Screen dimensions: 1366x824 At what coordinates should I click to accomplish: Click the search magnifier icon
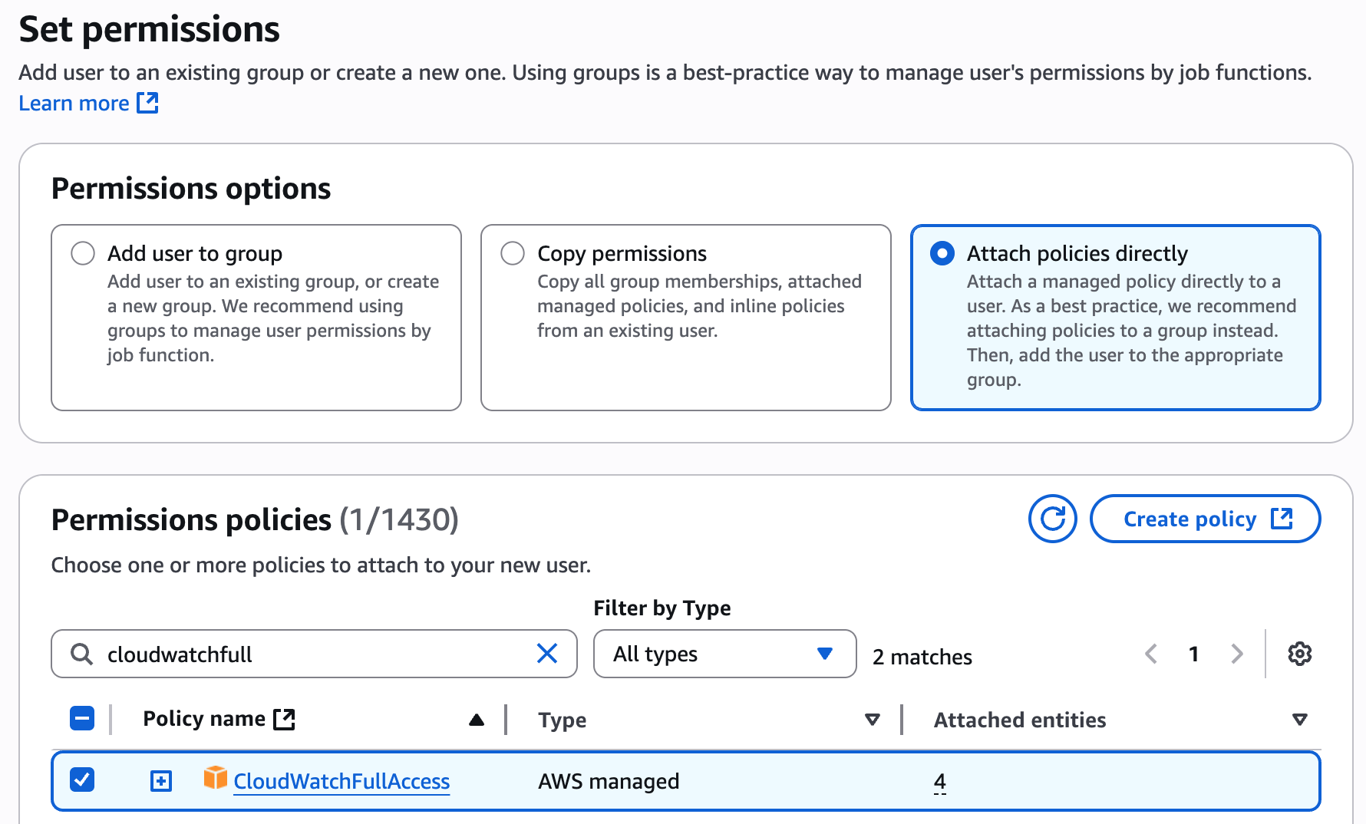(81, 654)
